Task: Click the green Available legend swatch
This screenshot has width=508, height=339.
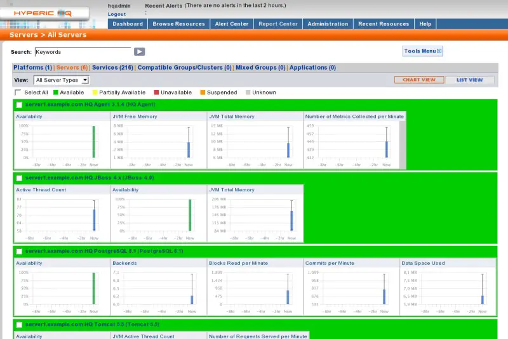Action: [x=56, y=93]
